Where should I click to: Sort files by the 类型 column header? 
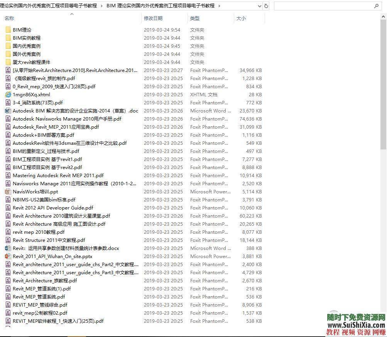(195, 18)
